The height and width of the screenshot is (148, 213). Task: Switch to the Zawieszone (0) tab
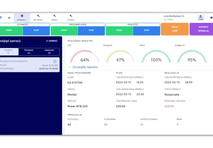49,52
